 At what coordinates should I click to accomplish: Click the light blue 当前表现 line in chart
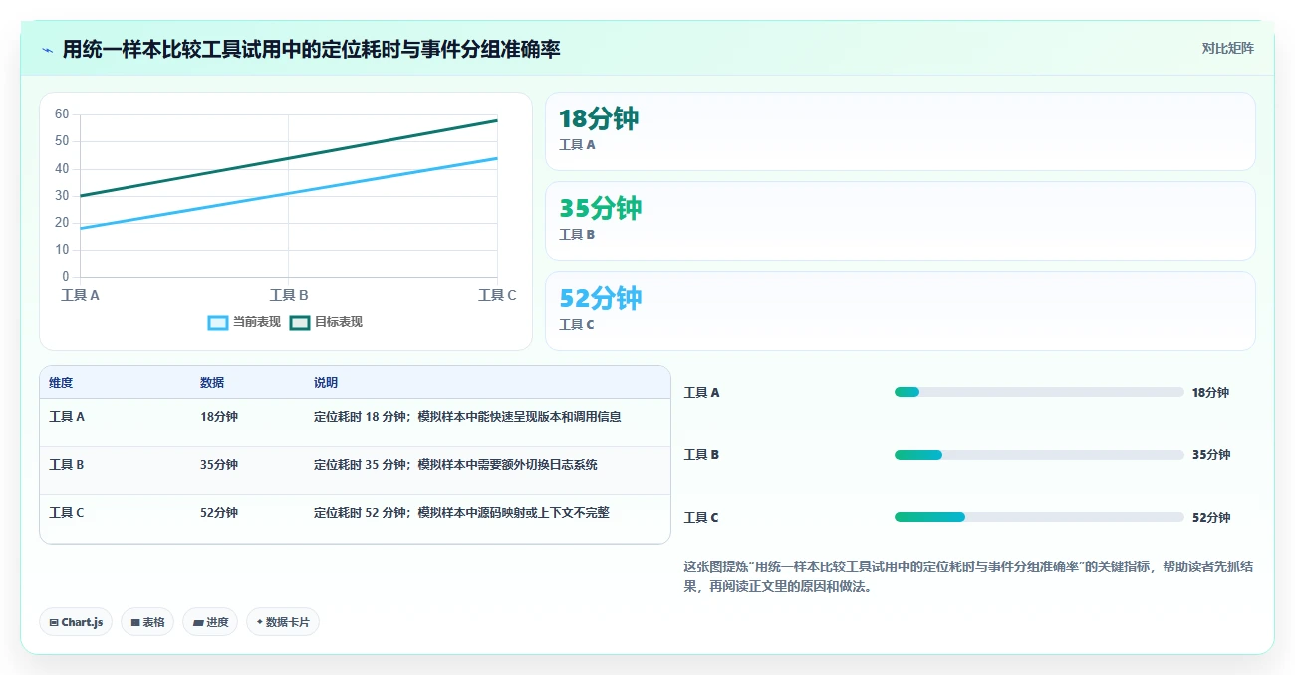[289, 193]
